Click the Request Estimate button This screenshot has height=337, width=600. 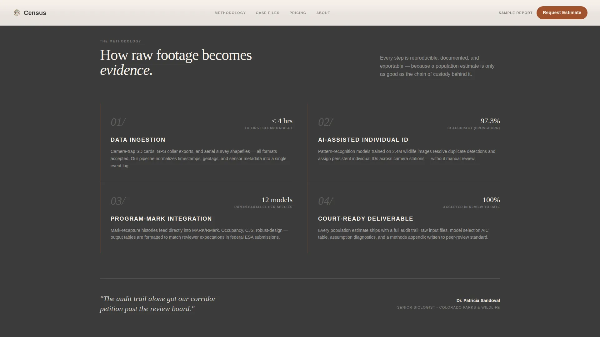click(562, 13)
